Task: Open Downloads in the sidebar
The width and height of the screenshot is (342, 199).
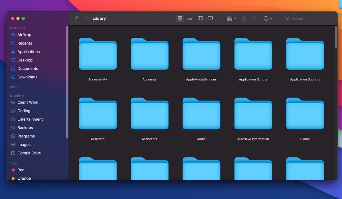Action: [x=27, y=77]
